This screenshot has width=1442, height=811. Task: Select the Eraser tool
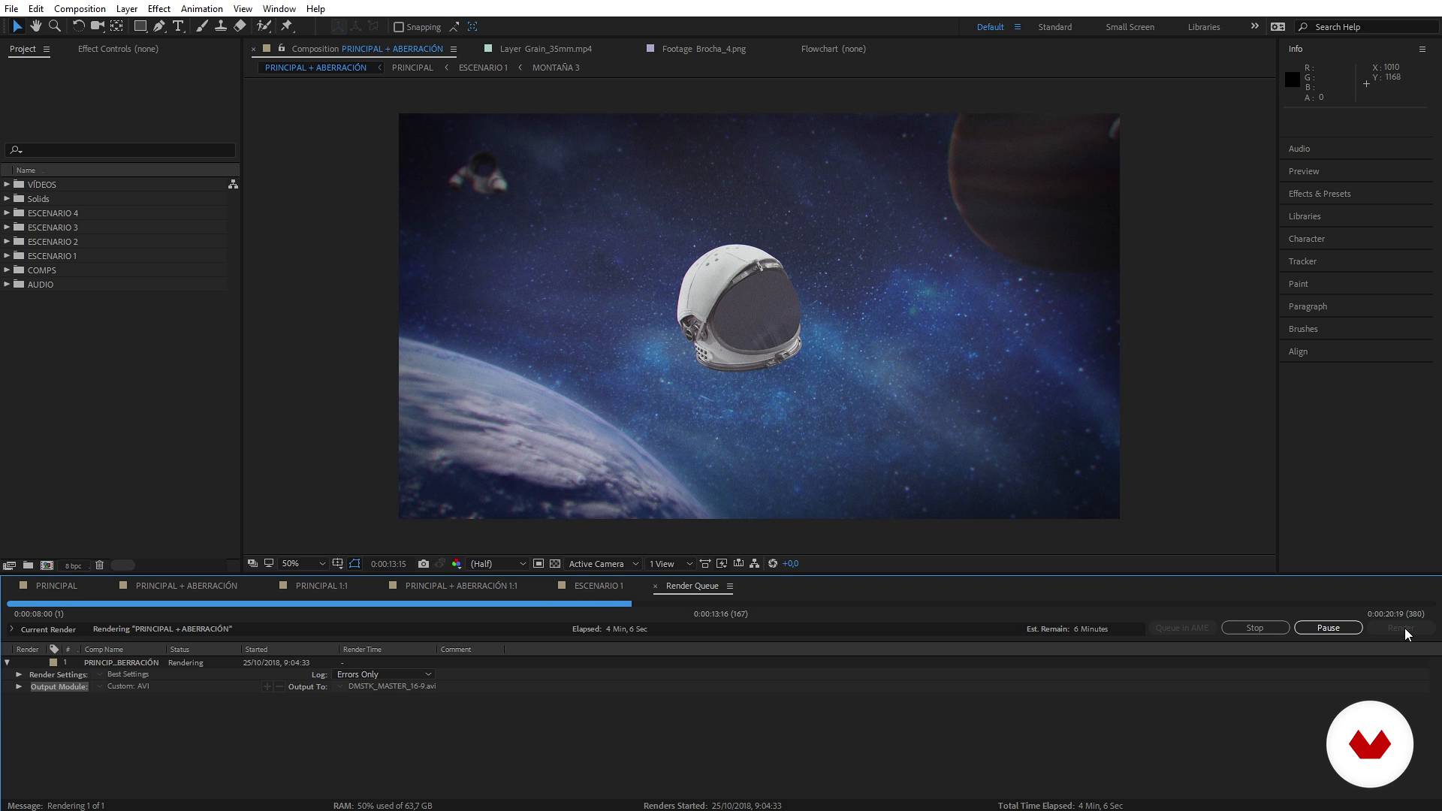click(240, 26)
